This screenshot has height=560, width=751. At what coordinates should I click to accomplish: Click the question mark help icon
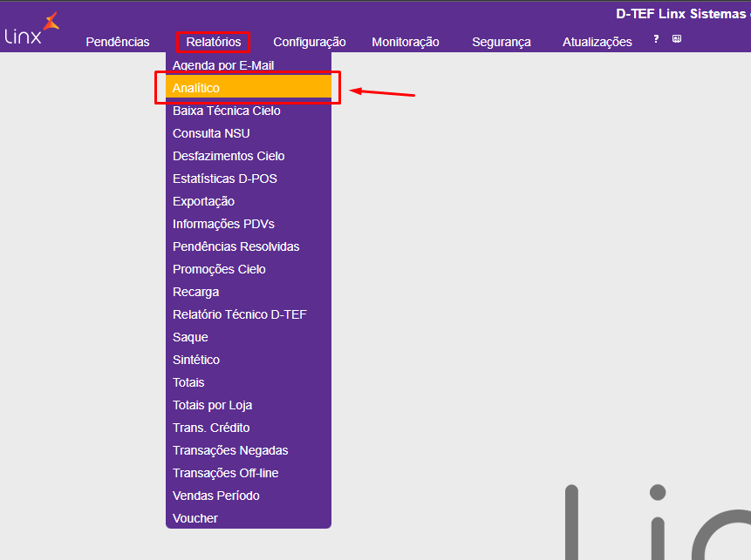point(656,39)
